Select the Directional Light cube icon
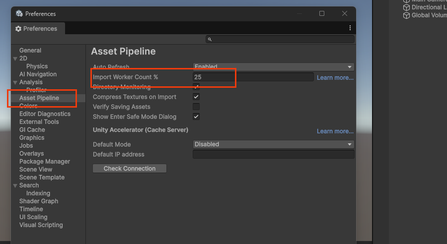 [406, 7]
